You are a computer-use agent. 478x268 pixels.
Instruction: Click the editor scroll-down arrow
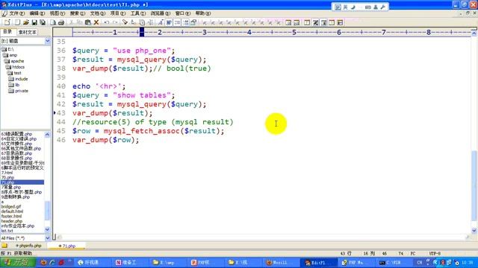[474, 231]
